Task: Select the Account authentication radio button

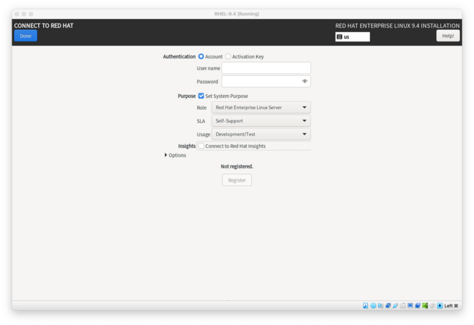Action: pos(201,56)
